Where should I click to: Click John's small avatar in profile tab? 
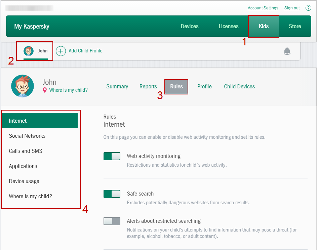click(29, 51)
